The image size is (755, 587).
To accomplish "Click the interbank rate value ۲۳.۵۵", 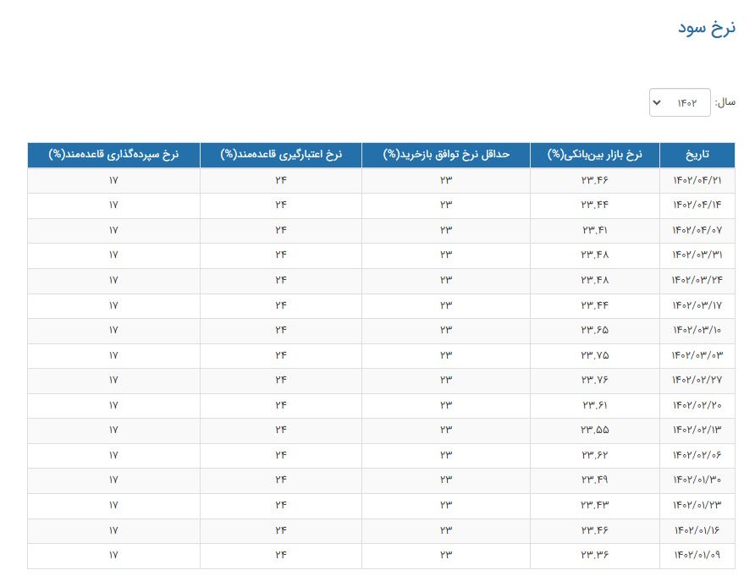I will (595, 430).
